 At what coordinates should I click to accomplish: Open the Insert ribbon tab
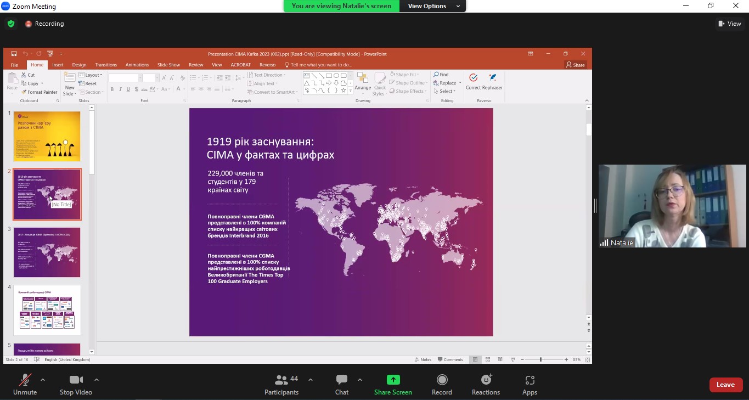coord(58,65)
